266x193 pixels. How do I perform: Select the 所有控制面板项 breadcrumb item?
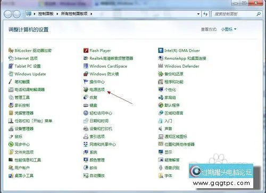(74, 14)
